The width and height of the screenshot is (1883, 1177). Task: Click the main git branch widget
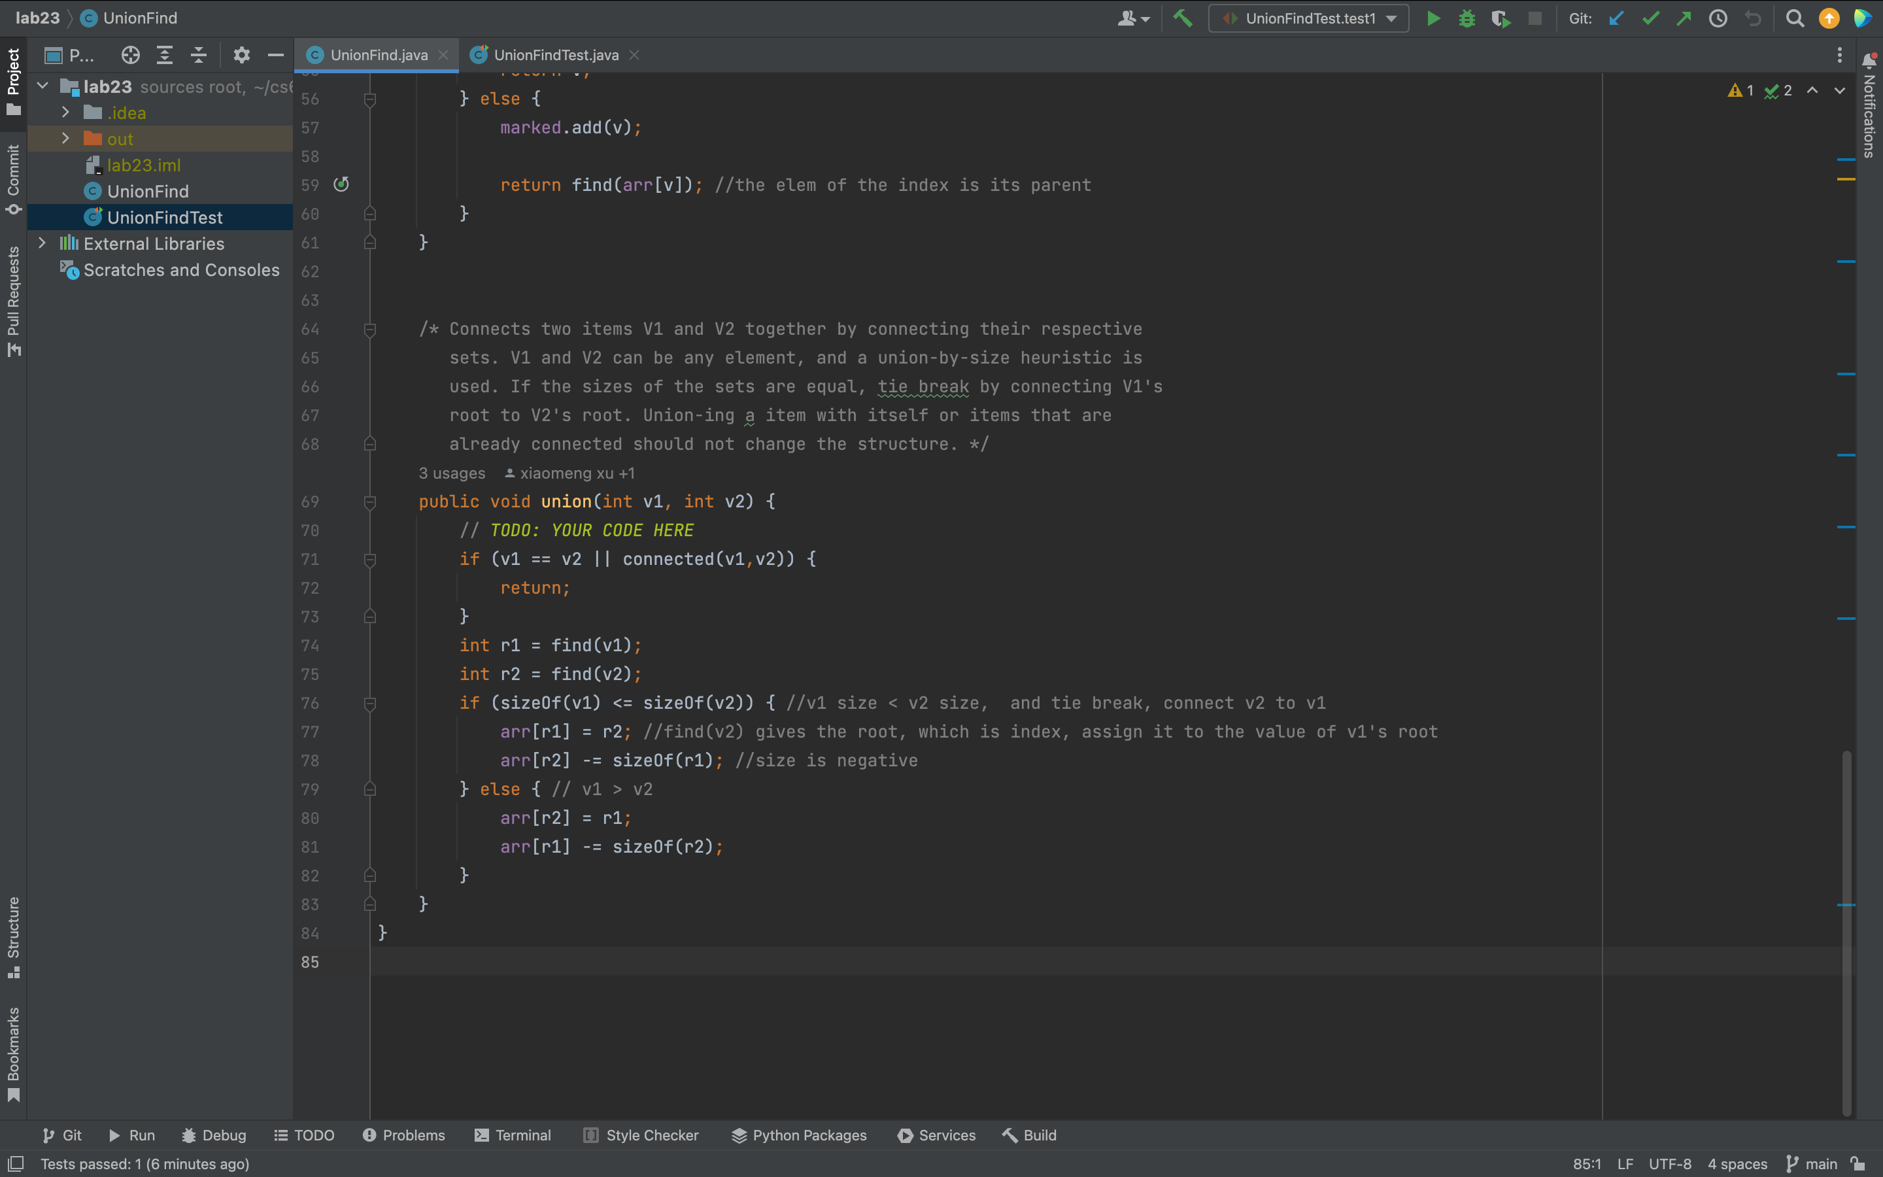point(1812,1164)
